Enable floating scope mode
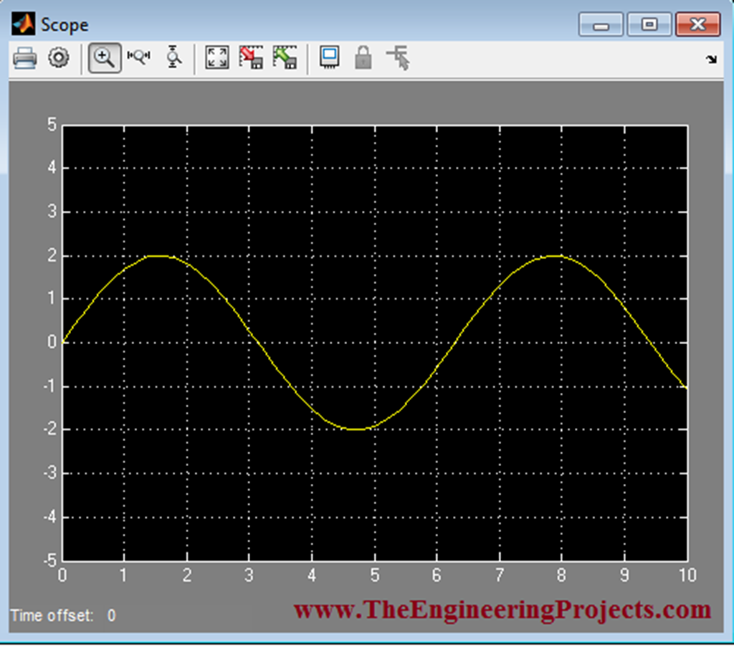 328,57
